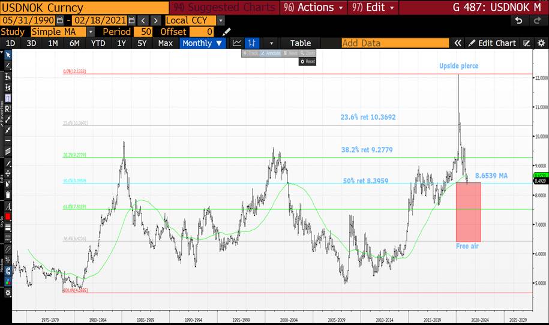Click the redo arrow

coord(537,20)
